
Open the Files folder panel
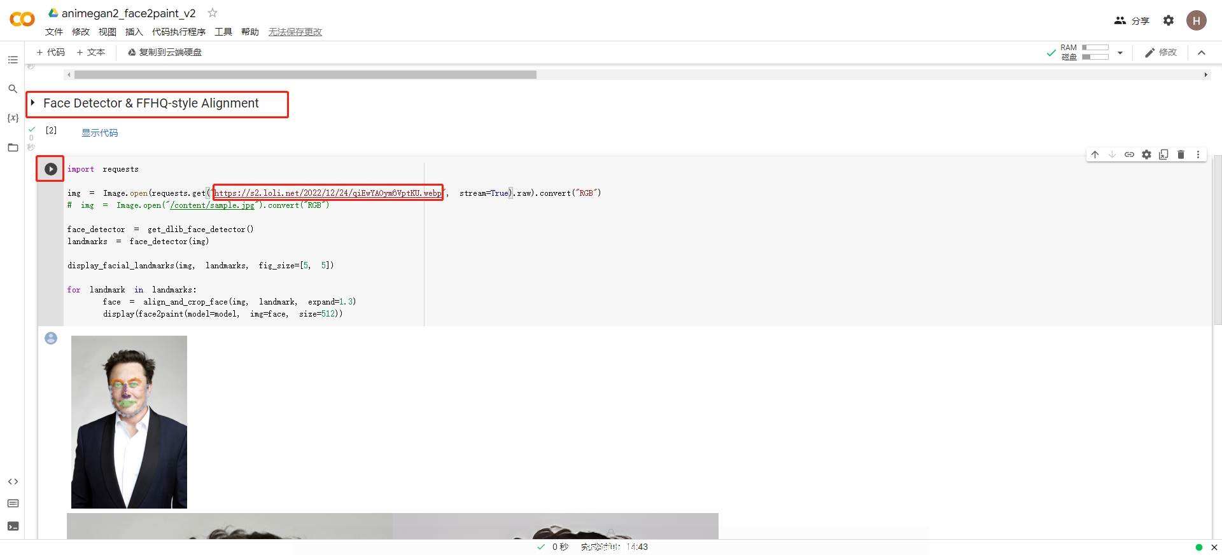click(x=13, y=147)
